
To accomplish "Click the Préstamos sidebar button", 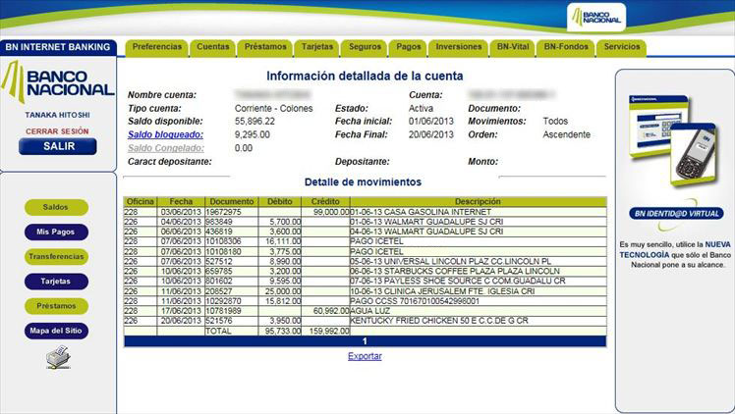I will (x=56, y=306).
